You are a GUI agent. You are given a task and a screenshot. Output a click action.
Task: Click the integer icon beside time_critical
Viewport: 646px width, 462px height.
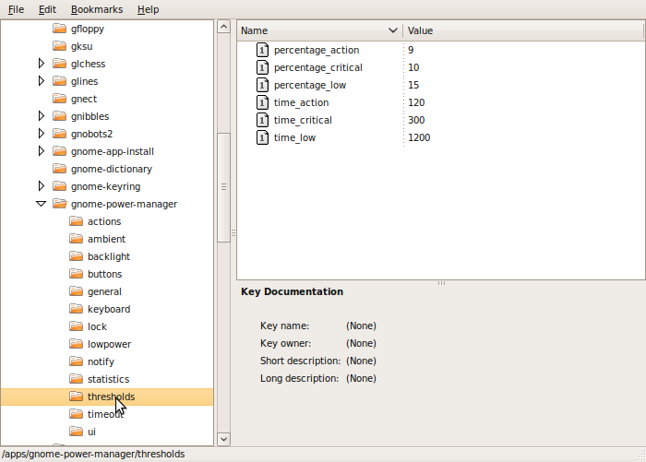[x=262, y=120]
